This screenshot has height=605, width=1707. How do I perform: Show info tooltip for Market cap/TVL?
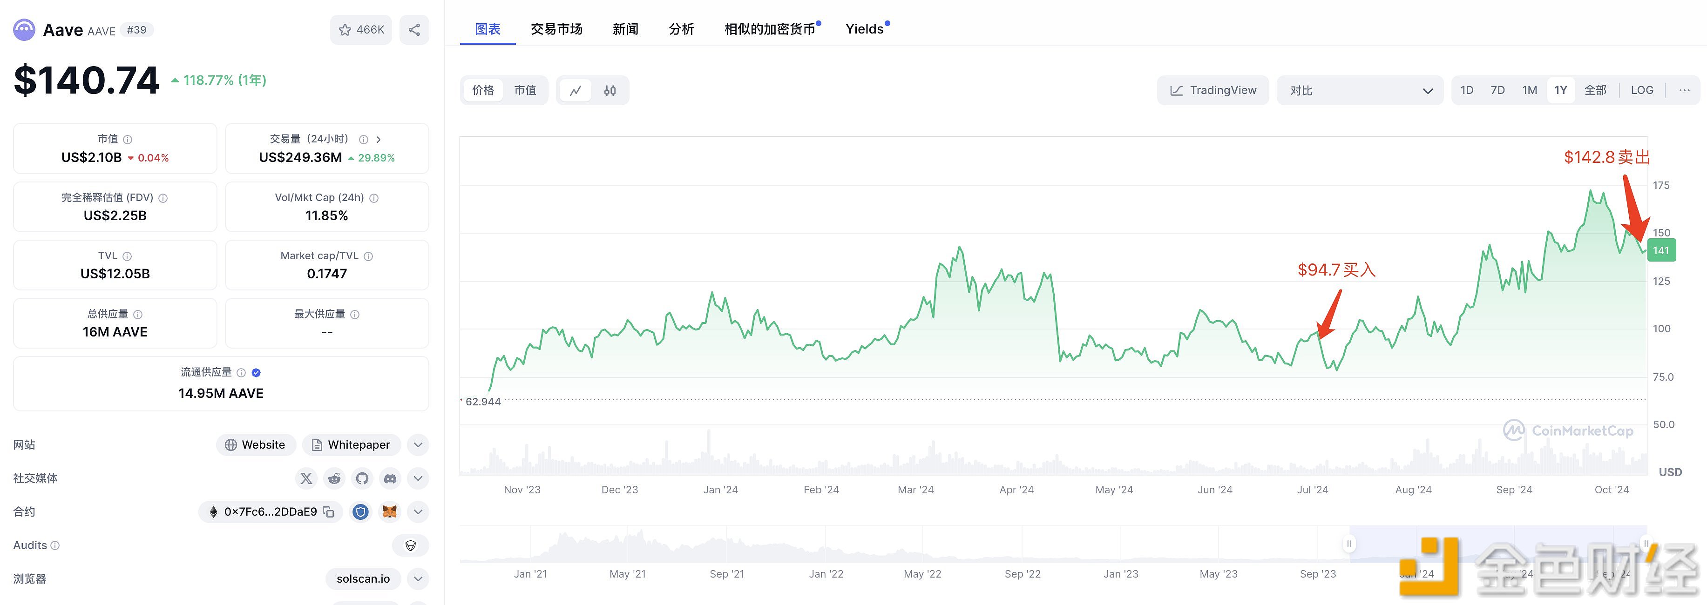tap(368, 256)
